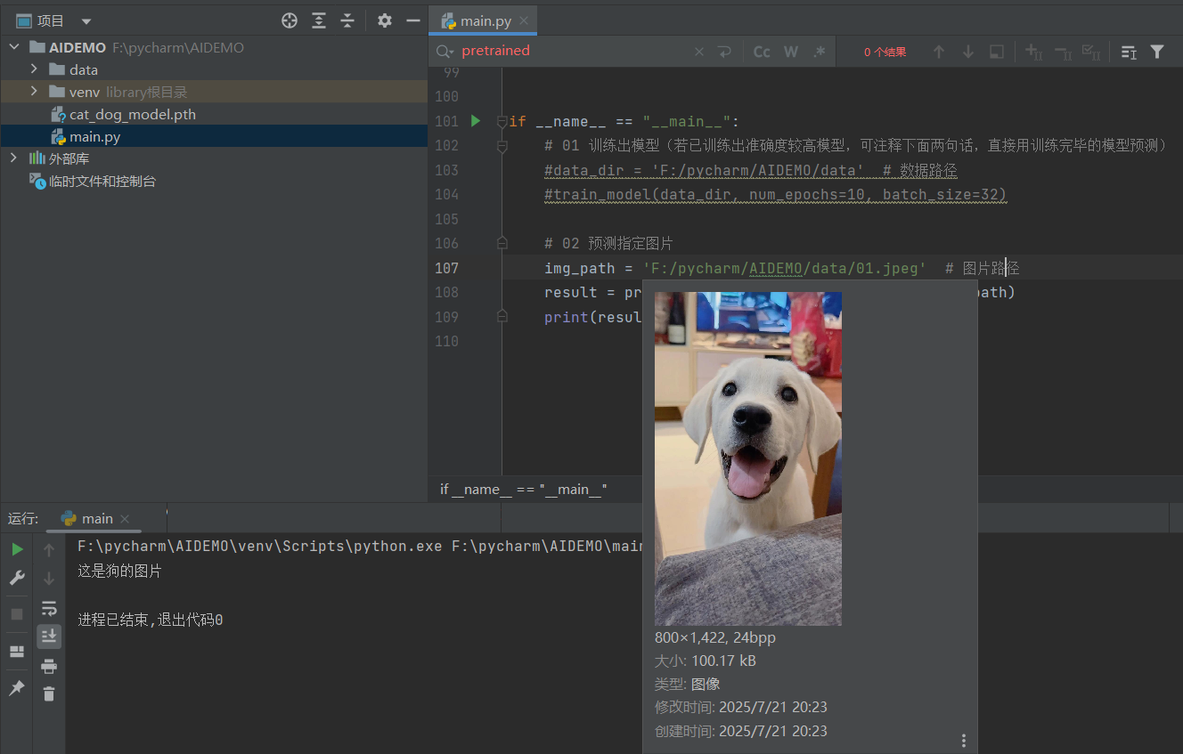Click the dog image preview

tap(748, 458)
